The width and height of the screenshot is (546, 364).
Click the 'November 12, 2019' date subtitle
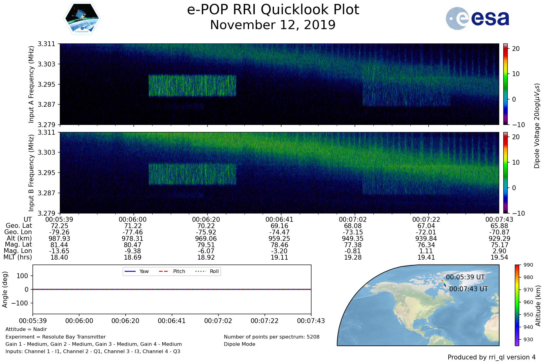(273, 25)
